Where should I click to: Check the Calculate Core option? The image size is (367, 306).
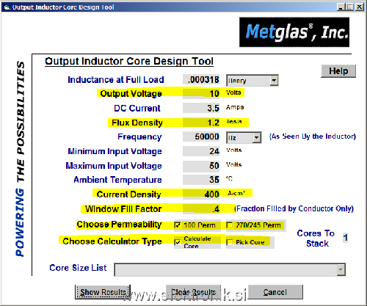click(178, 242)
